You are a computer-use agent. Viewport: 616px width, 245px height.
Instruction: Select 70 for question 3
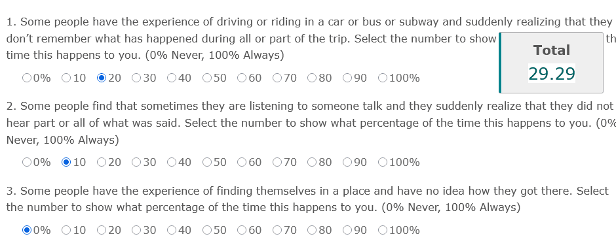point(277,230)
